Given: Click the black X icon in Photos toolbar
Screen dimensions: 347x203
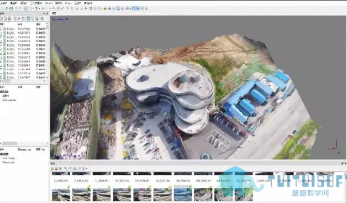Looking at the screenshot, I should (60, 169).
